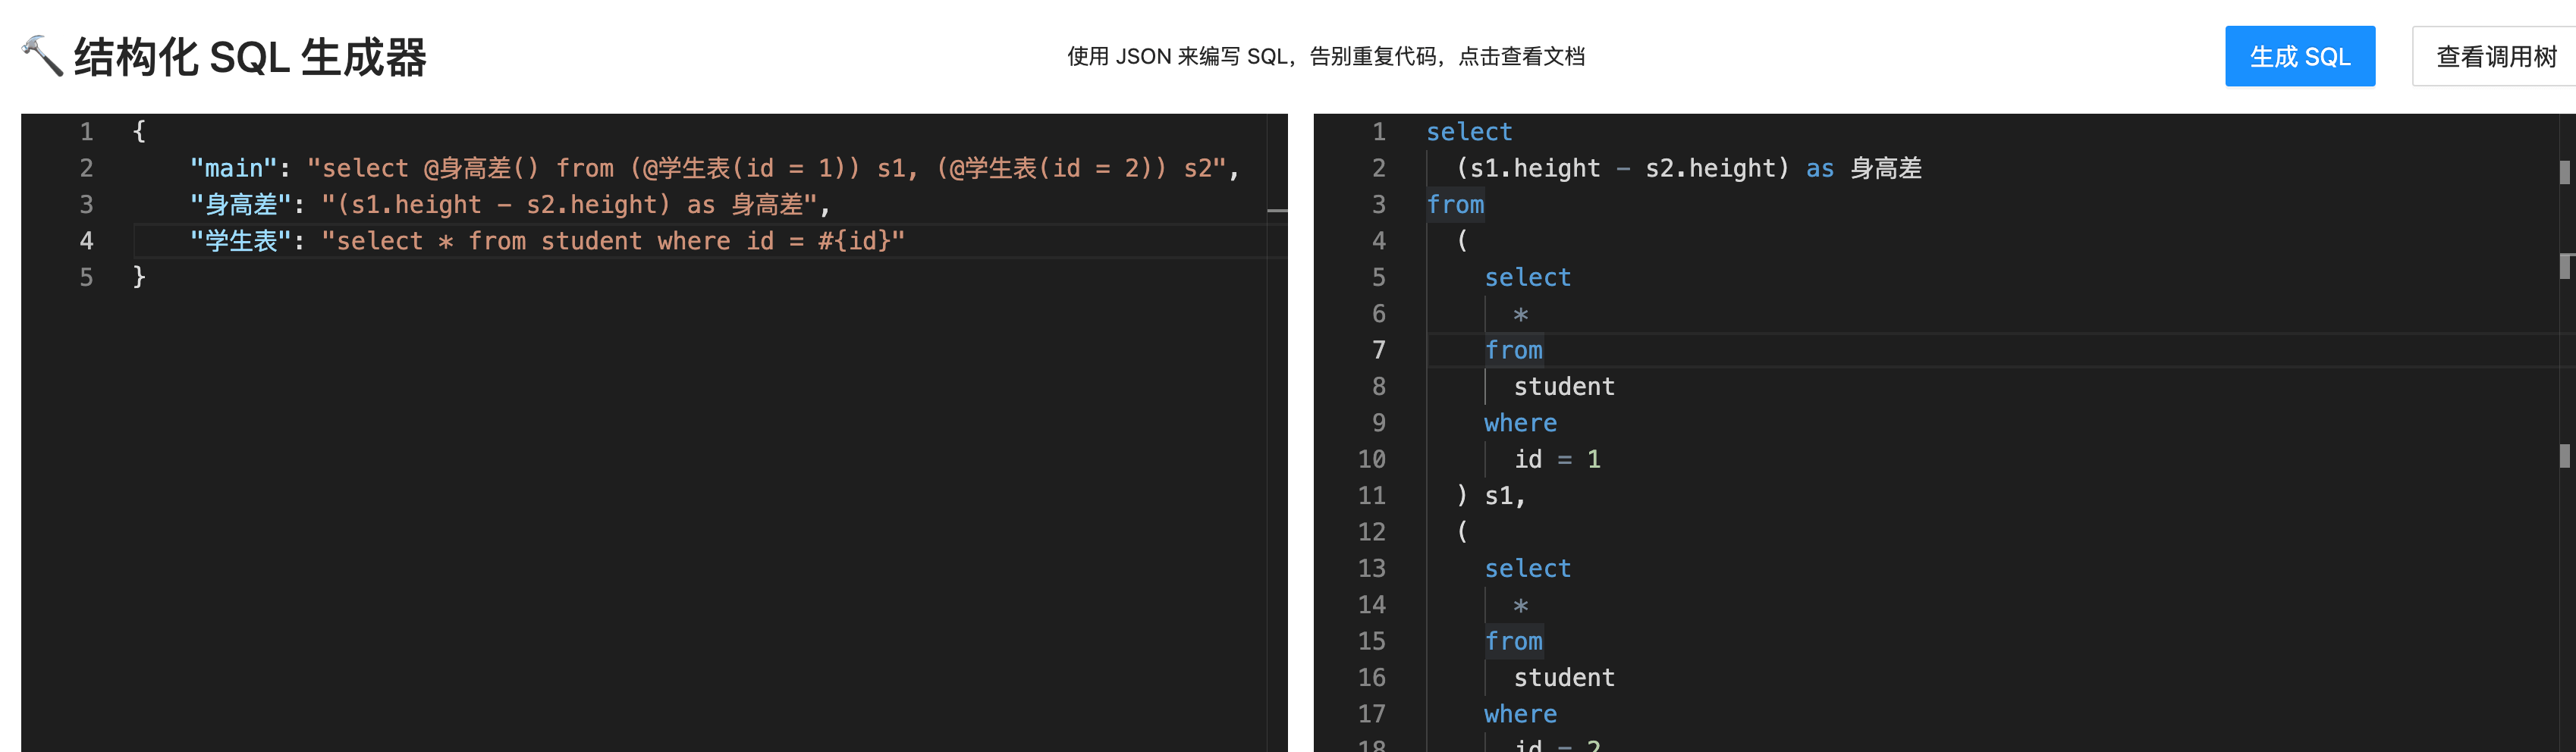
Task: Click the first select keyword in SQL output
Action: coord(1468,132)
